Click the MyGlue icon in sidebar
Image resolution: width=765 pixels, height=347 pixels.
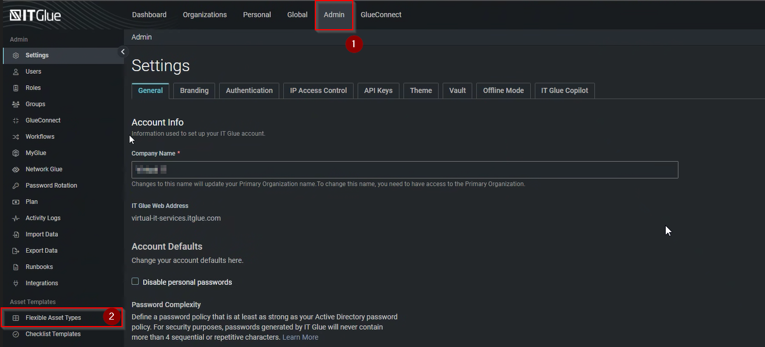point(16,153)
